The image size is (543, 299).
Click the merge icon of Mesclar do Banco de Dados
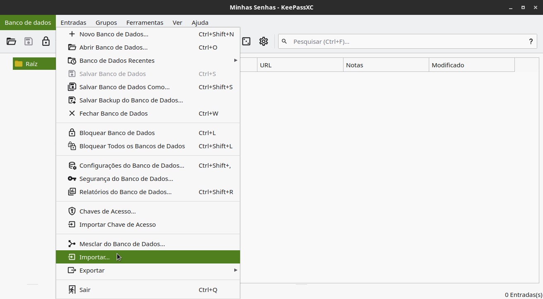pos(72,244)
